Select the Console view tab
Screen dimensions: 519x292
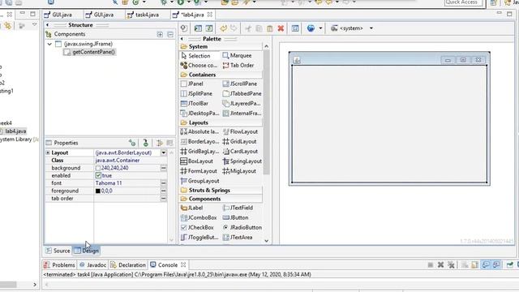click(164, 265)
